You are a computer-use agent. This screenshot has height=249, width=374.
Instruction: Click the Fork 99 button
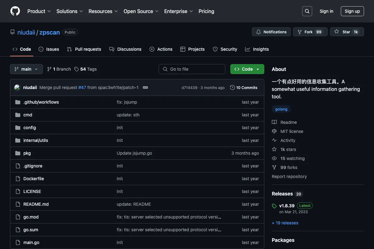[x=310, y=32]
